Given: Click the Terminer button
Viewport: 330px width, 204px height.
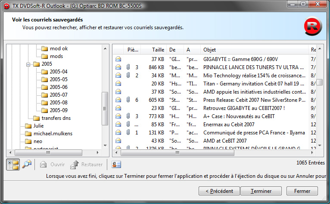Looking at the screenshot, I should pyautogui.click(x=261, y=191).
